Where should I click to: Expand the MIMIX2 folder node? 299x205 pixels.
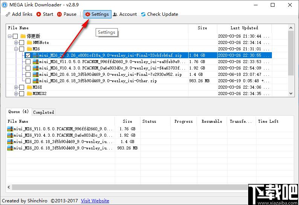(x=16, y=93)
